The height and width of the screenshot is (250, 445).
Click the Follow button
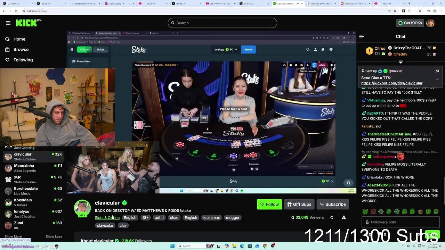269,205
